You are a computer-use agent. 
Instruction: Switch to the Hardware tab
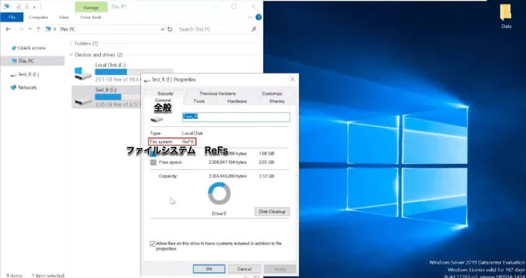237,101
